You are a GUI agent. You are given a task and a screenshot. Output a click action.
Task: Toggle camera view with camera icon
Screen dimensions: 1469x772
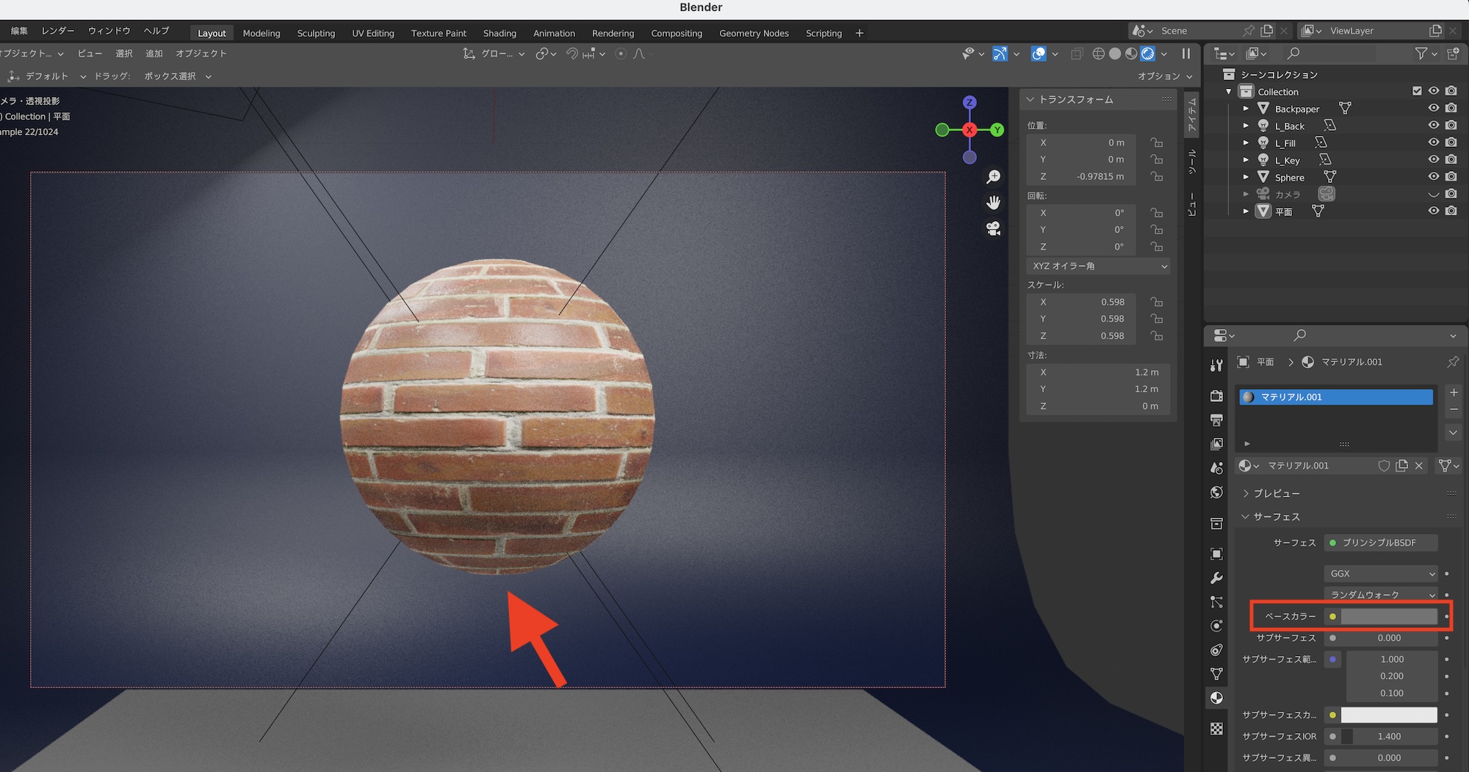click(993, 228)
